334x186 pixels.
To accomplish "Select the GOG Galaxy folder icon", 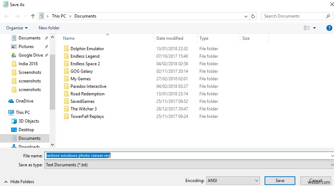I will (66, 71).
